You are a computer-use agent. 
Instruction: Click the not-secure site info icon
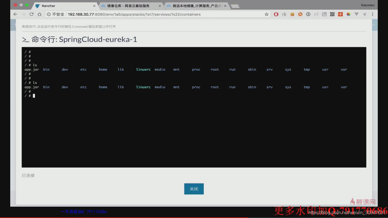(49, 14)
